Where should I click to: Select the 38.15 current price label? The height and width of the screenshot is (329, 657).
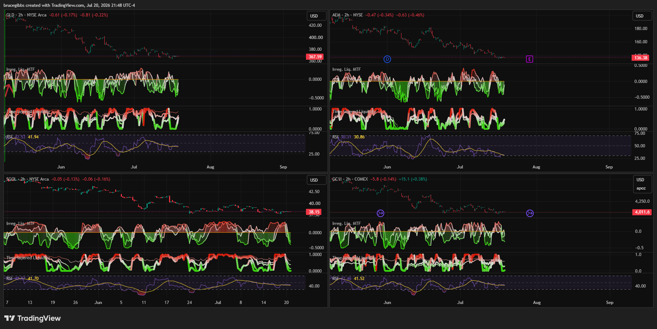tap(314, 212)
